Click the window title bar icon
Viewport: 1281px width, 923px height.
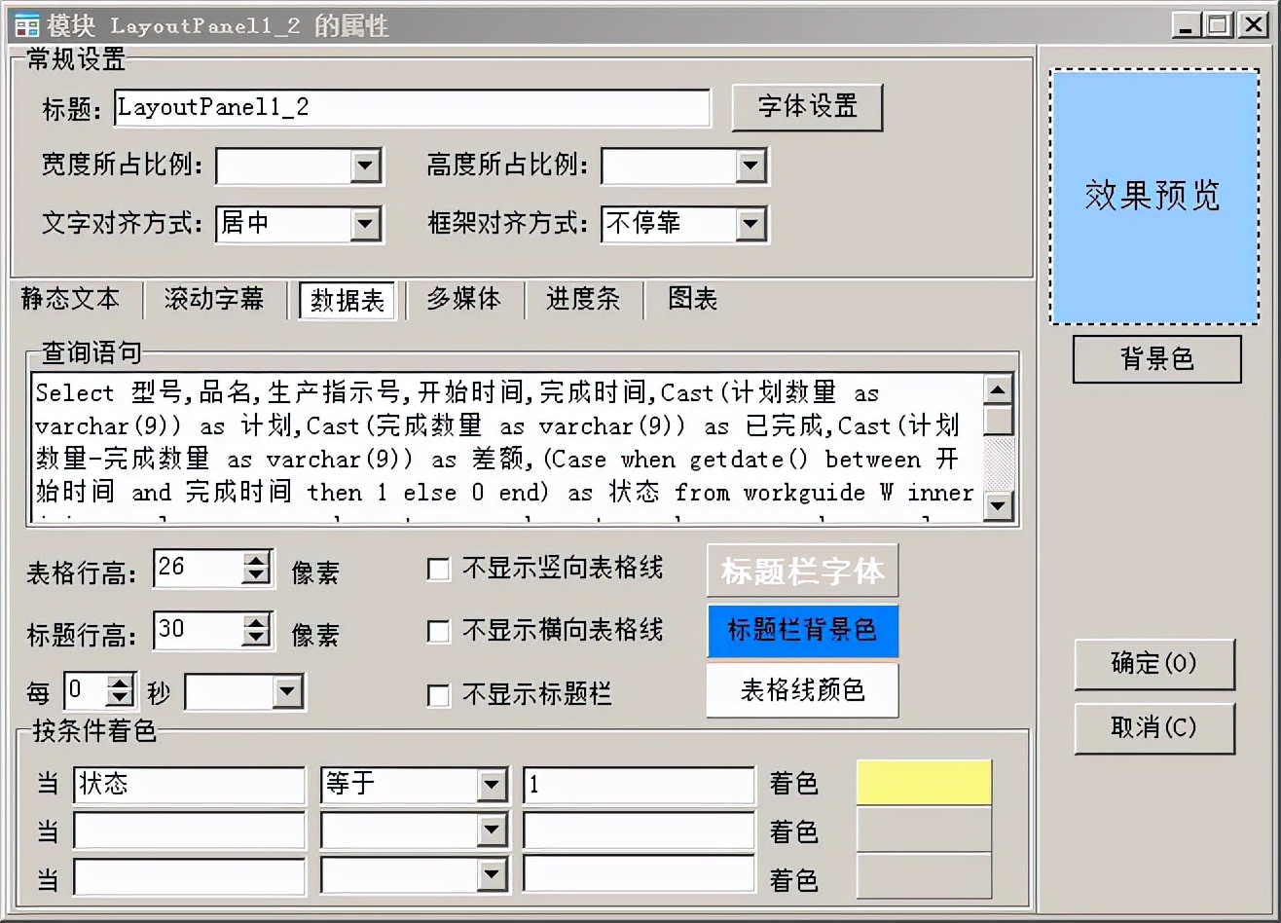point(24,23)
